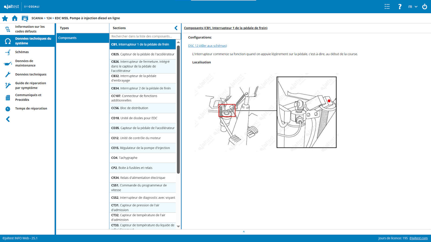
Task: Click the Jaltest logo
Action: [11, 6]
